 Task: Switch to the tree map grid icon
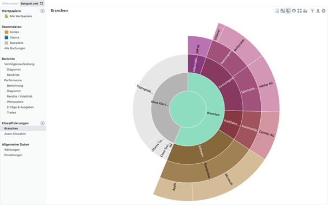[x=299, y=11]
